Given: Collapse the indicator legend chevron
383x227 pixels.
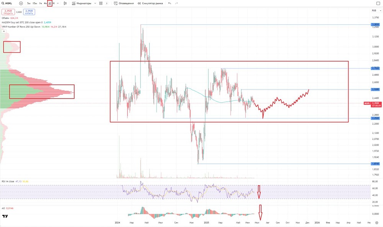Looking at the screenshot, I should pos(4,31).
